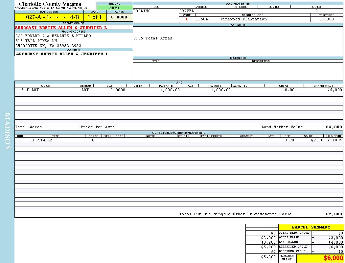Select the ROLLING topo value
This screenshot has width=345, height=263.
(x=142, y=11)
